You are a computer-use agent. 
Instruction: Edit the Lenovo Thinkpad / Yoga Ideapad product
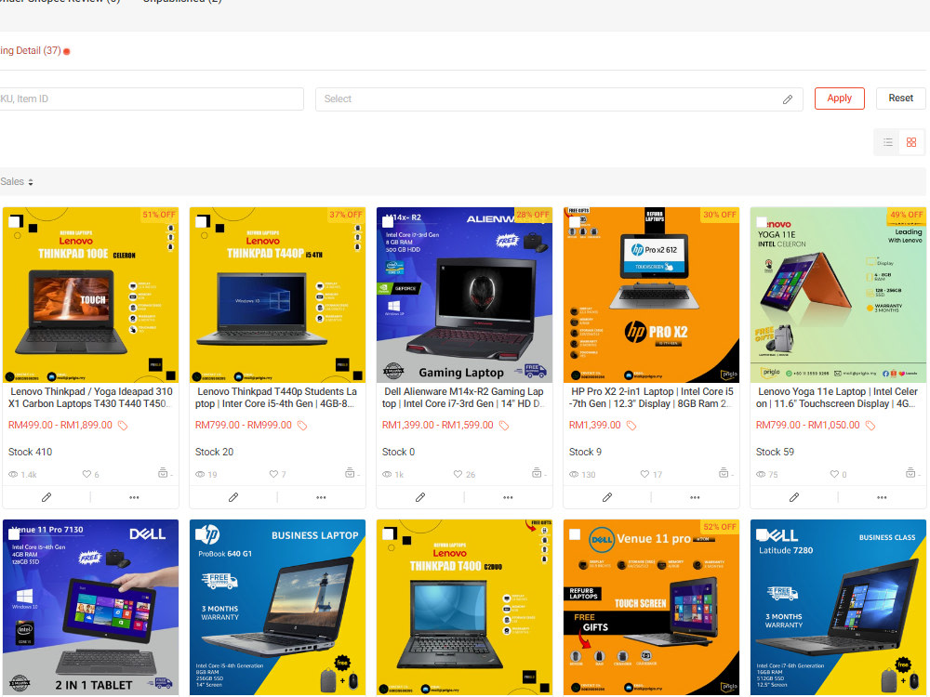(46, 497)
